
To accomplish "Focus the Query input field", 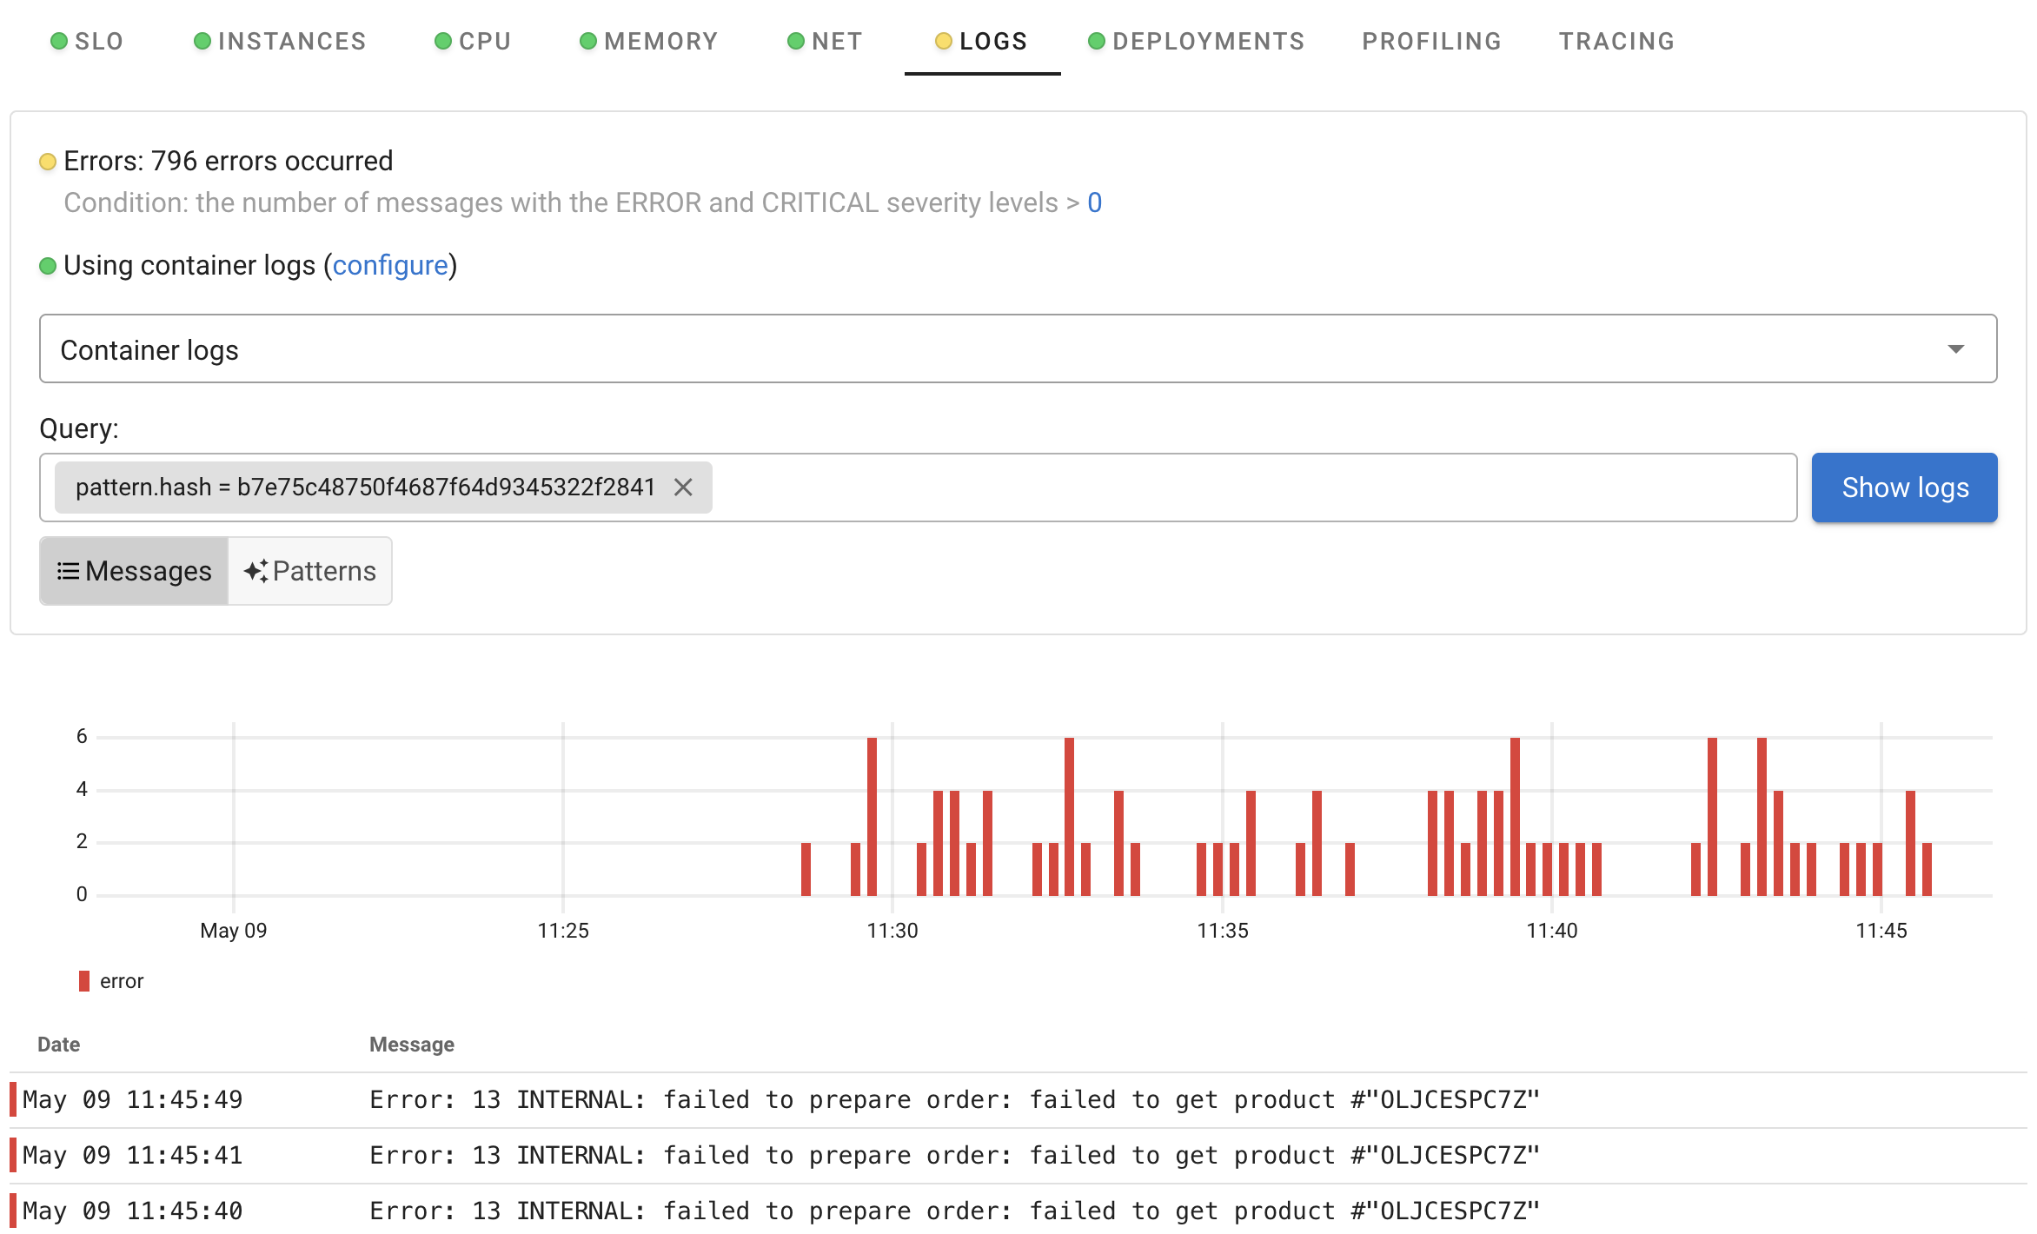I will (918, 488).
